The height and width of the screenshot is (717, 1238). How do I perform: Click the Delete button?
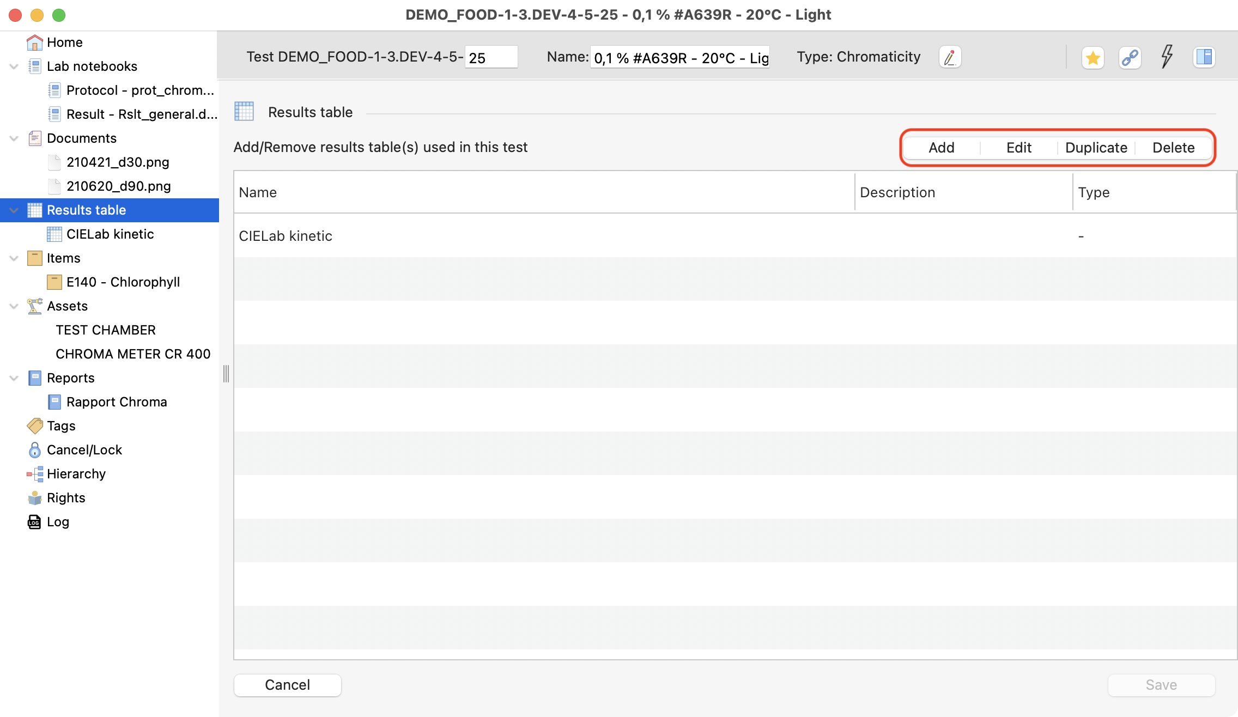(1174, 148)
